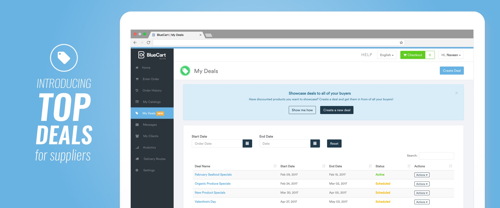Open Settings in sidebar
The width and height of the screenshot is (500, 208).
(x=152, y=170)
